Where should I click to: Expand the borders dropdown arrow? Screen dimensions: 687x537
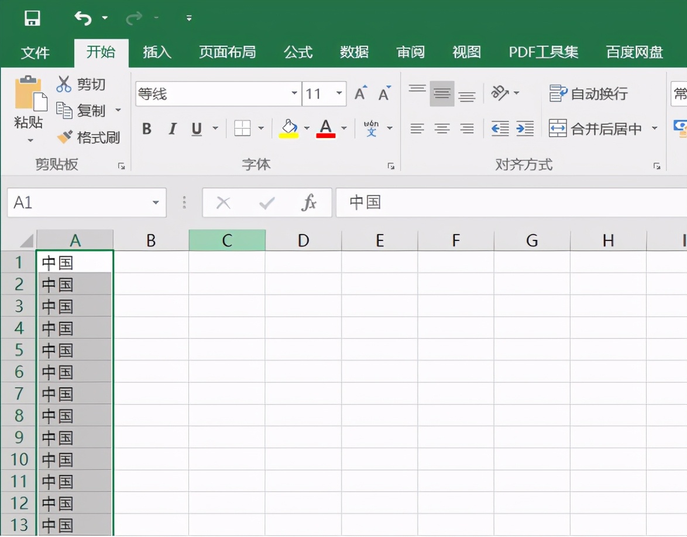point(261,128)
